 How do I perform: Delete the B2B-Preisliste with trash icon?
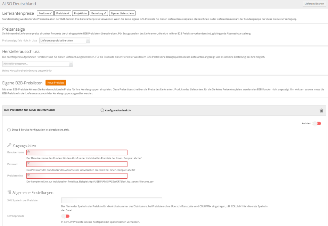pos(321,110)
